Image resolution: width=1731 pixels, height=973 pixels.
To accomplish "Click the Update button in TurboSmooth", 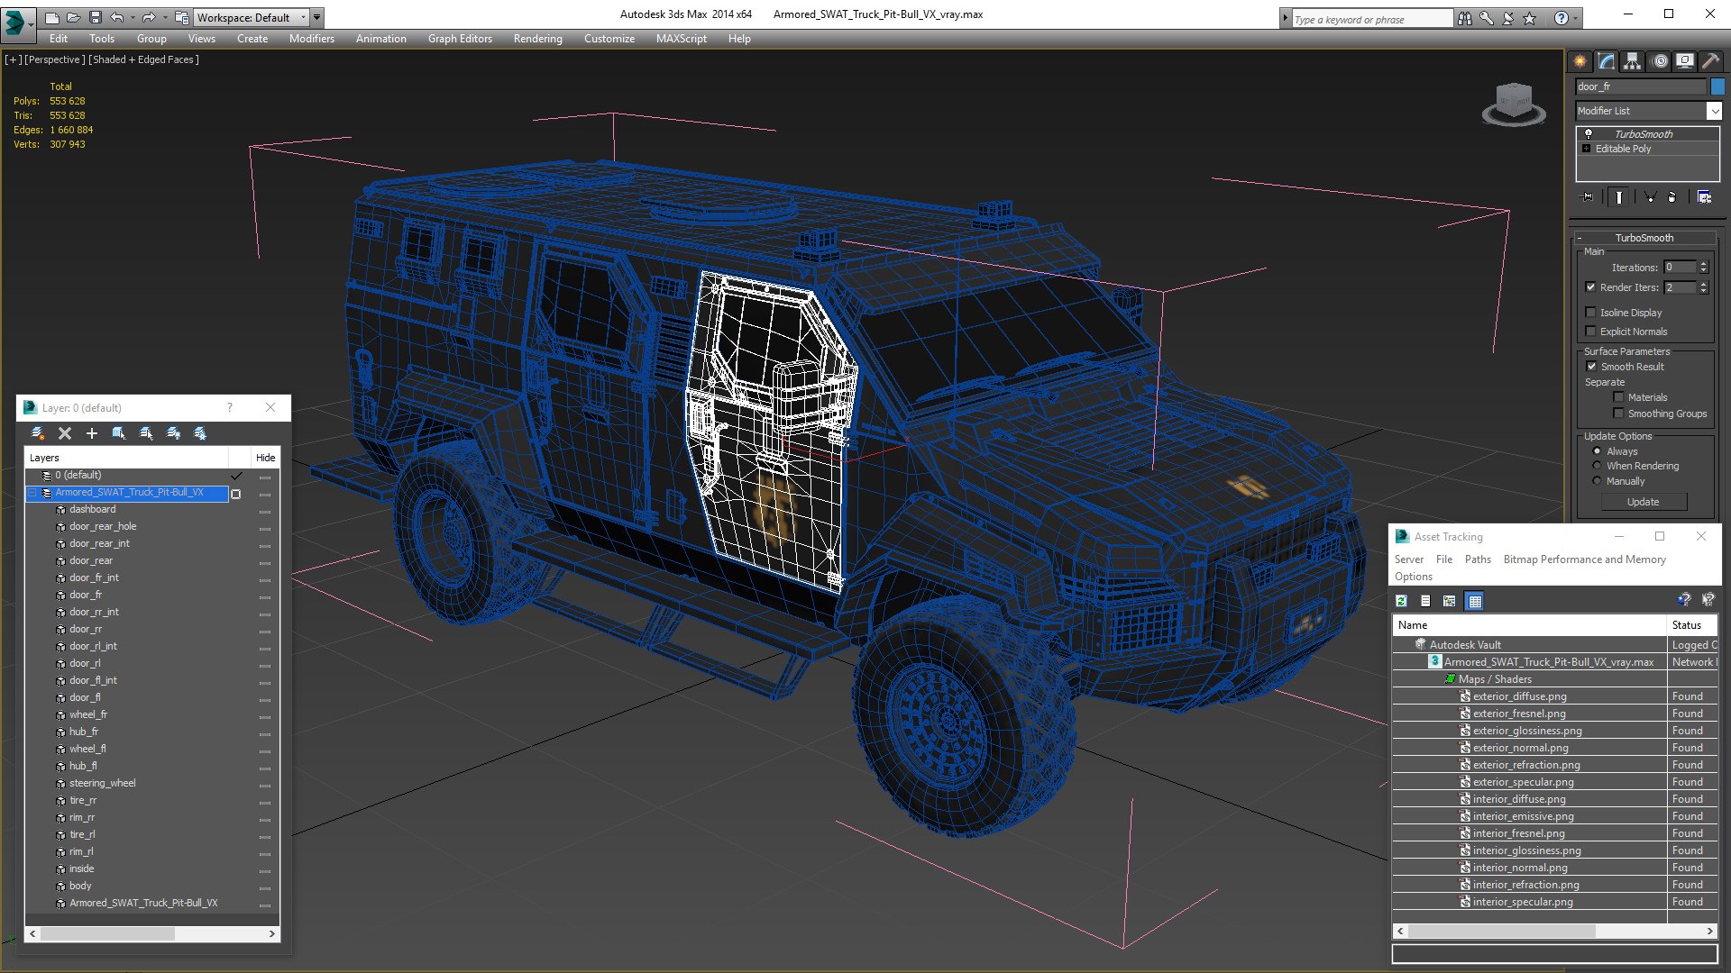I will [x=1643, y=502].
